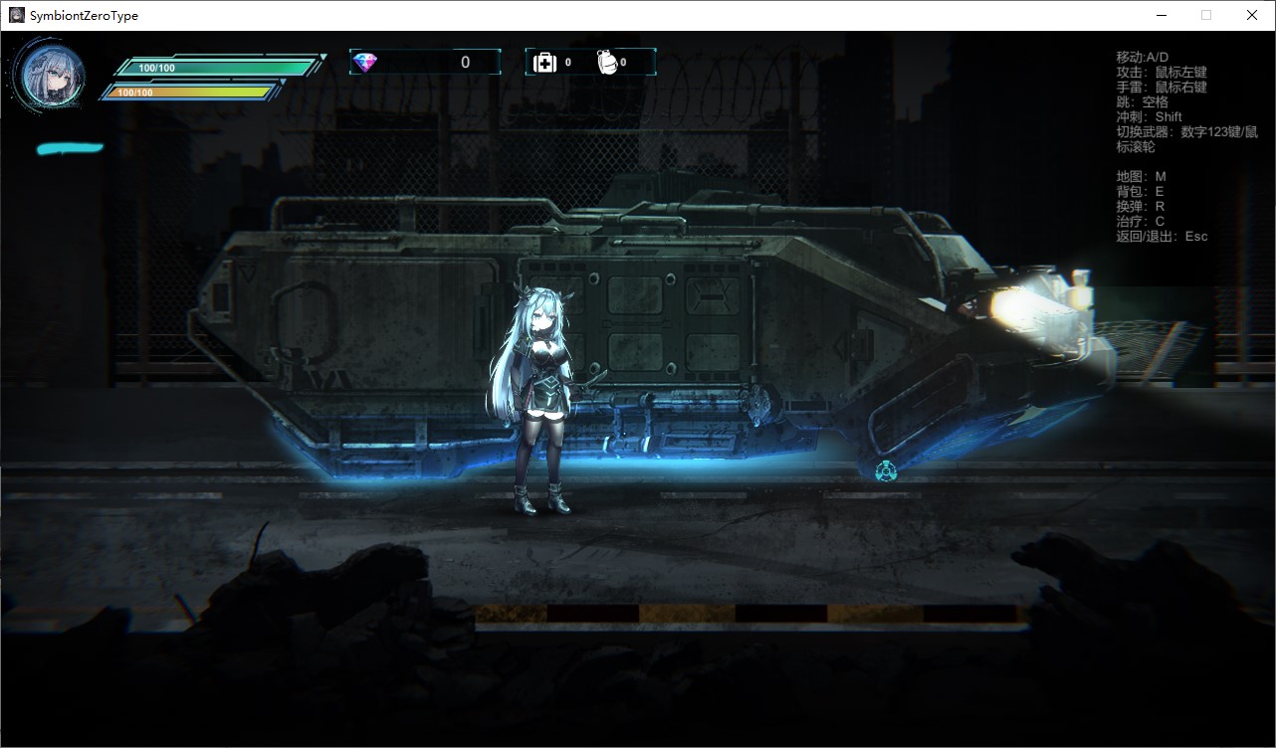Click the "地图：M" help line
The height and width of the screenshot is (748, 1276).
pos(1141,176)
